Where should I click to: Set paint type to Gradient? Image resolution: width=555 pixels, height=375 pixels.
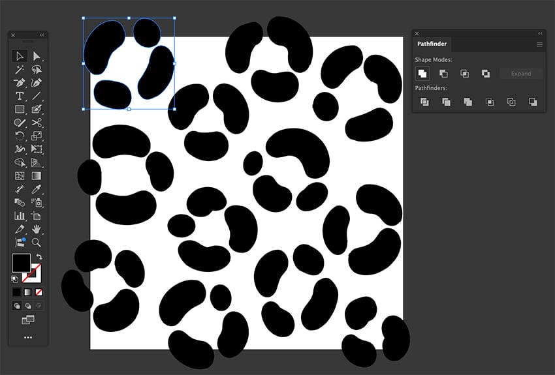pyautogui.click(x=27, y=292)
